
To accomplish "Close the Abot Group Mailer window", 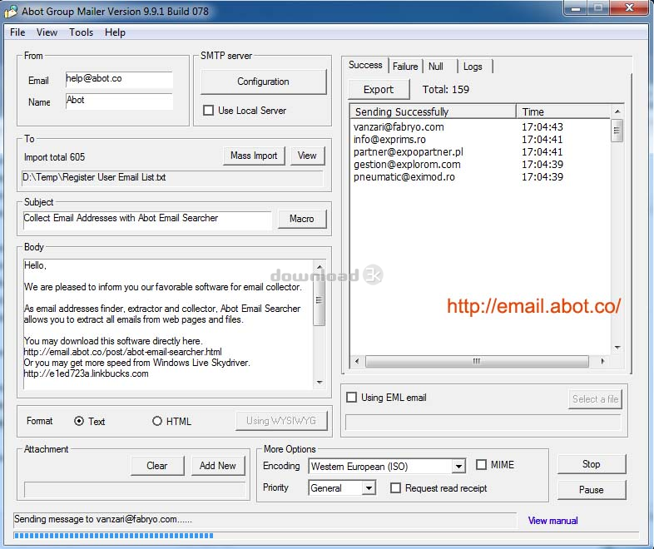I will [629, 8].
